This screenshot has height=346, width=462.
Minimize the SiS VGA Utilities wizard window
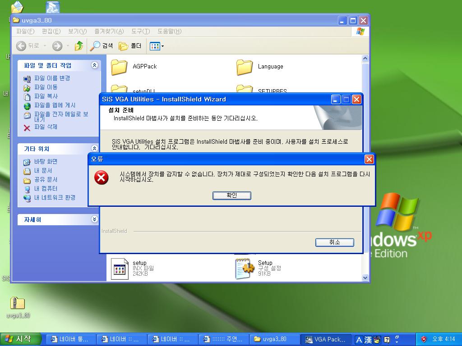[x=336, y=100]
